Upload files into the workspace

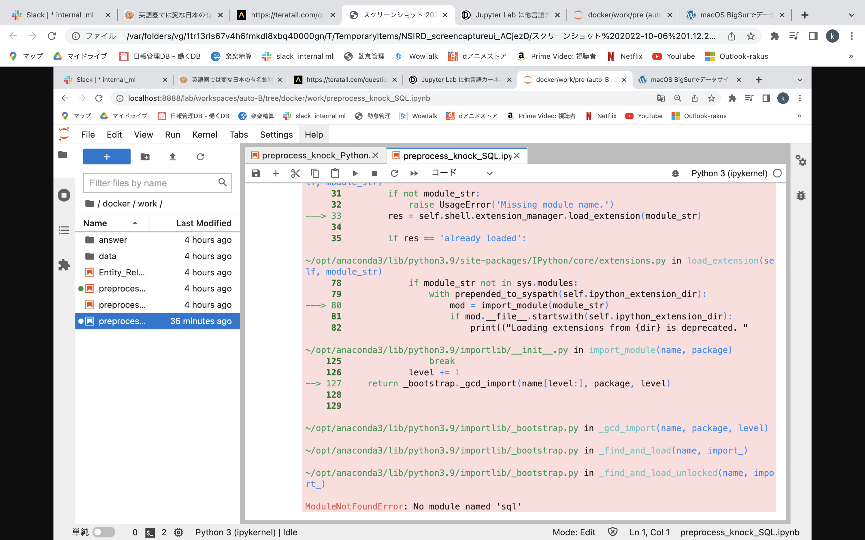[172, 156]
